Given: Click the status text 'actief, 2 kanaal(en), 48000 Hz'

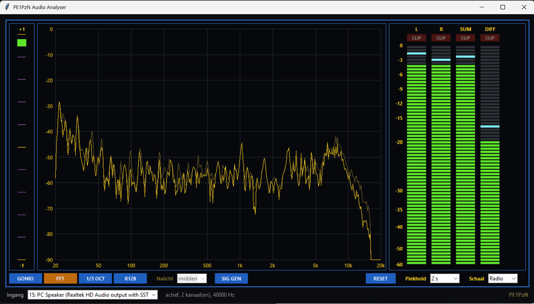Looking at the screenshot, I should [x=200, y=295].
